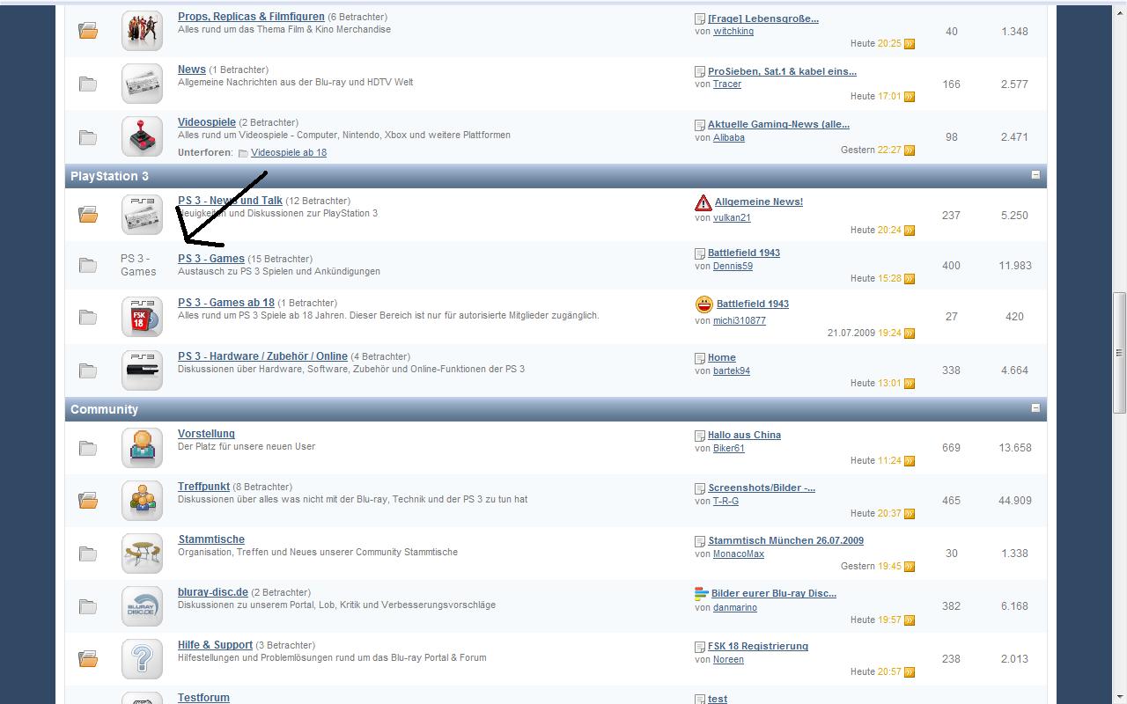Click the FSK 18 PS3 games icon
The height and width of the screenshot is (704, 1127).
[142, 317]
